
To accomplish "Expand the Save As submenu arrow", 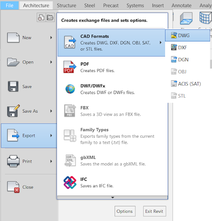I will click(x=51, y=111).
